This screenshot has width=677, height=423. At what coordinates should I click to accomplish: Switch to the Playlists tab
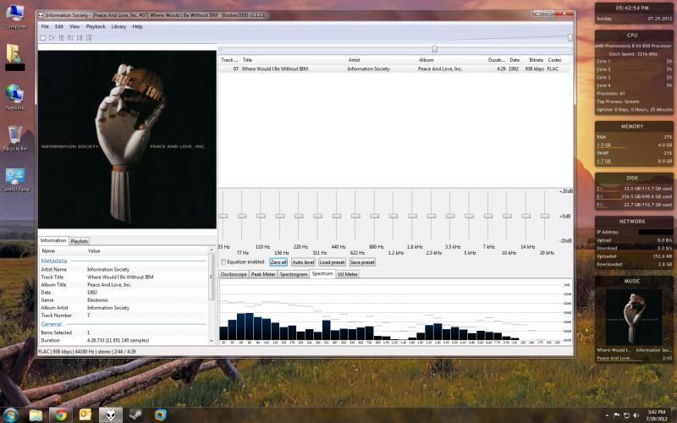[80, 241]
